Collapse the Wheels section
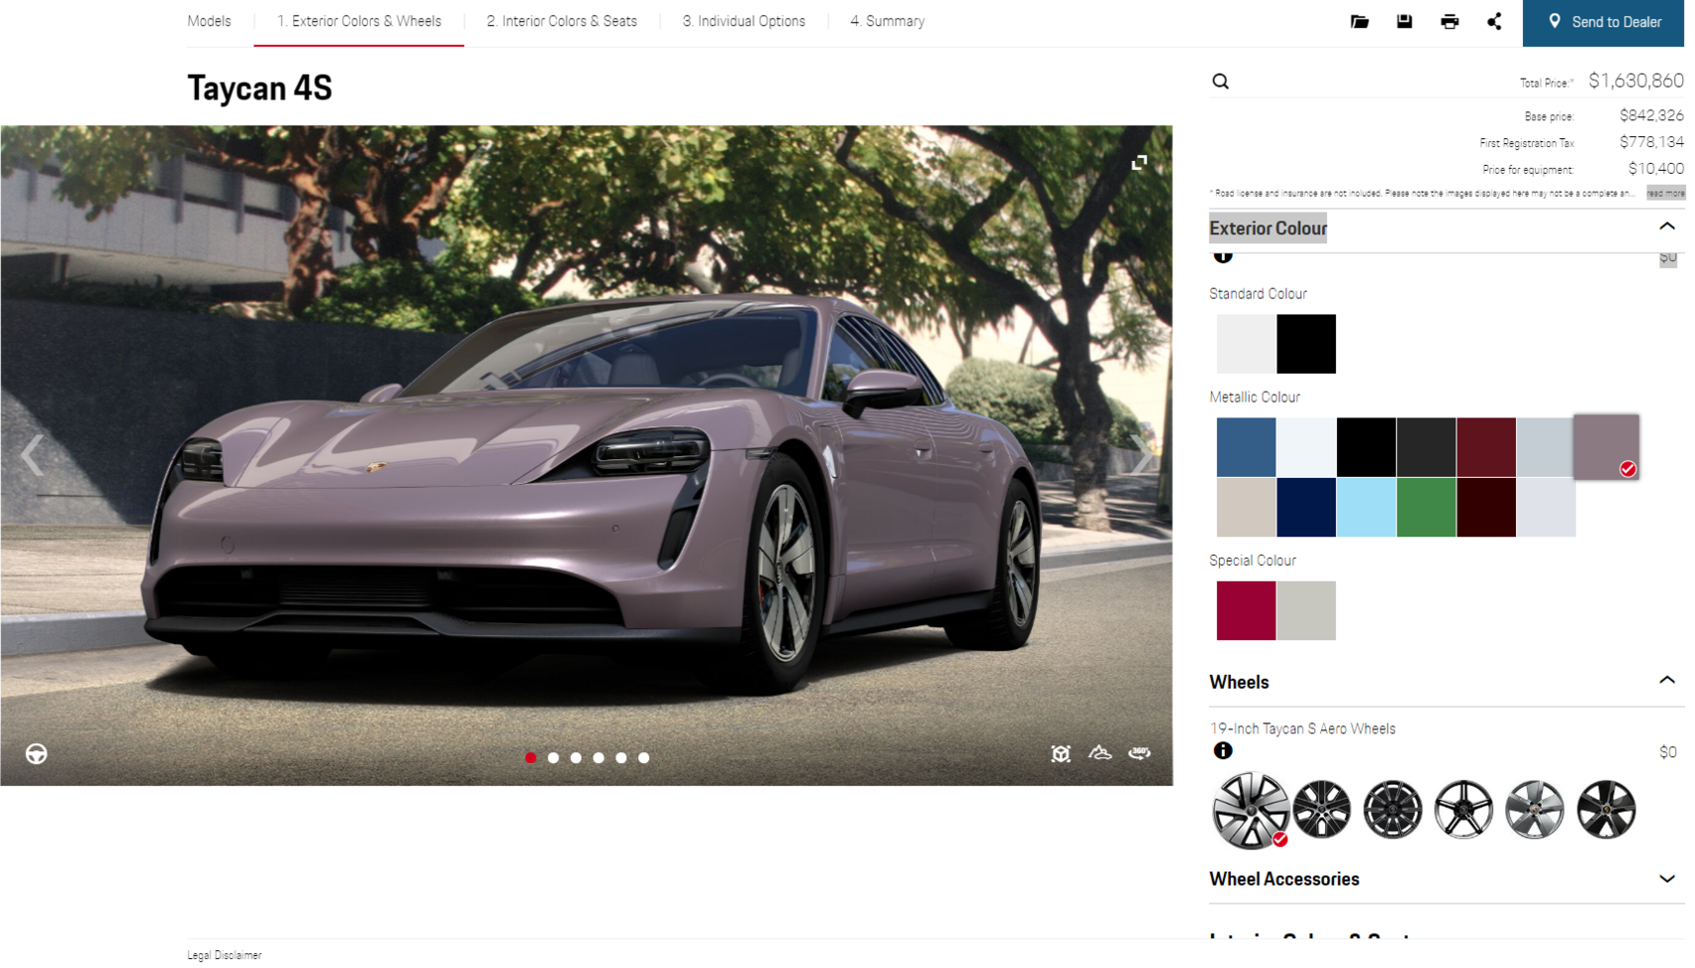The image size is (1695, 968). pyautogui.click(x=1667, y=680)
